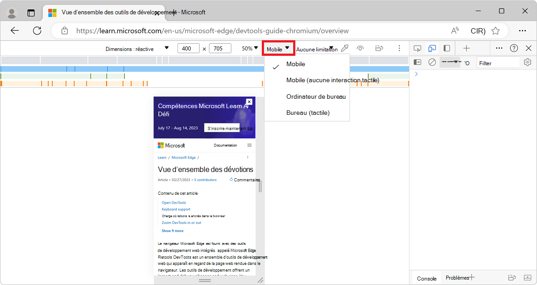Add a new DevTools tool with plus
Image resolution: width=537 pixels, height=285 pixels.
pos(466,48)
